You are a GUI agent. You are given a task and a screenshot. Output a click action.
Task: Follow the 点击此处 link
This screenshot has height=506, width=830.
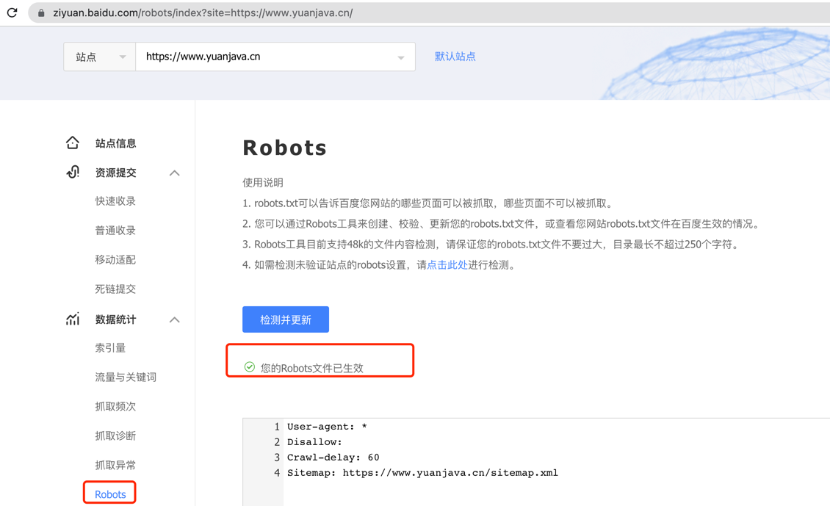(447, 265)
